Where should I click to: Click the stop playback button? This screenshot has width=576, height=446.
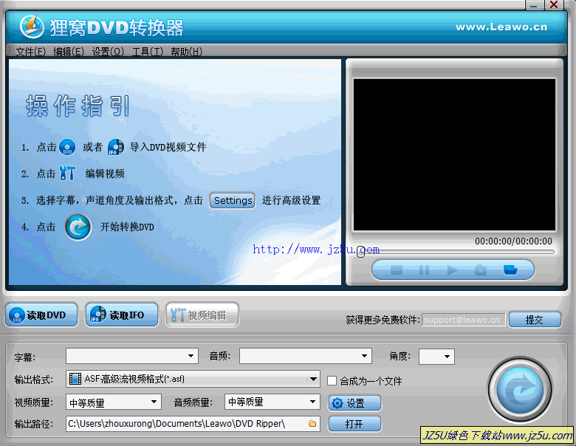(x=397, y=270)
